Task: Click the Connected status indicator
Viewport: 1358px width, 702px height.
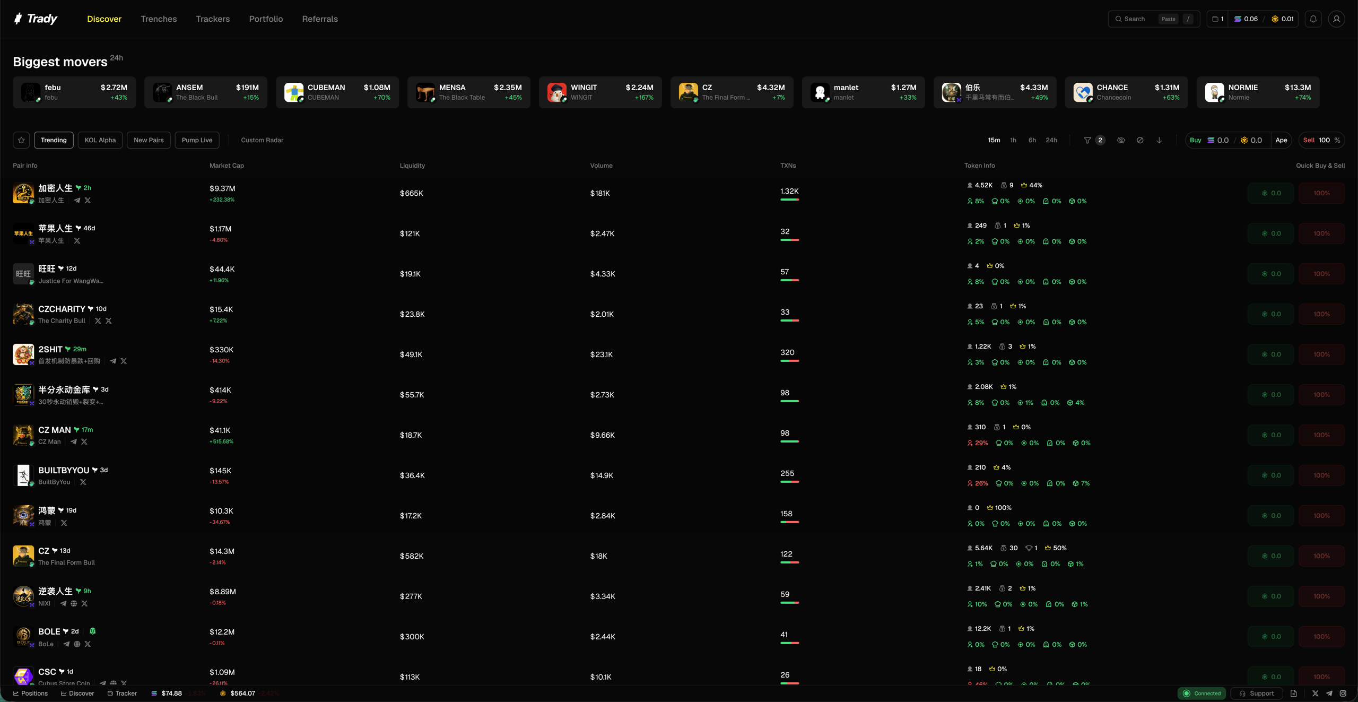Action: (1202, 694)
